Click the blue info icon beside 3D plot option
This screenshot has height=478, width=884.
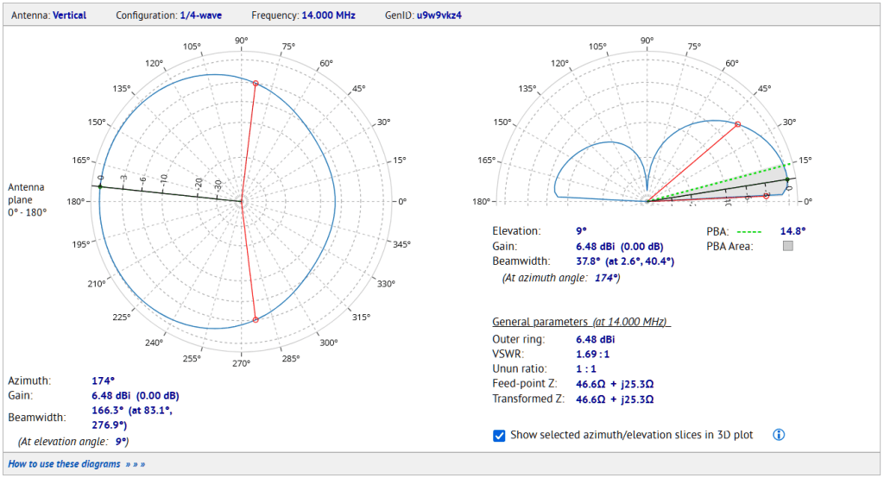[x=779, y=435]
